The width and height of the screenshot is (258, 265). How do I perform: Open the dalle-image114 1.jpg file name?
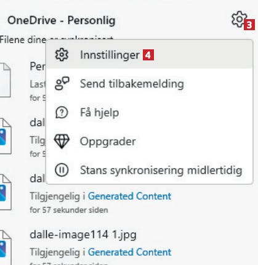83,235
